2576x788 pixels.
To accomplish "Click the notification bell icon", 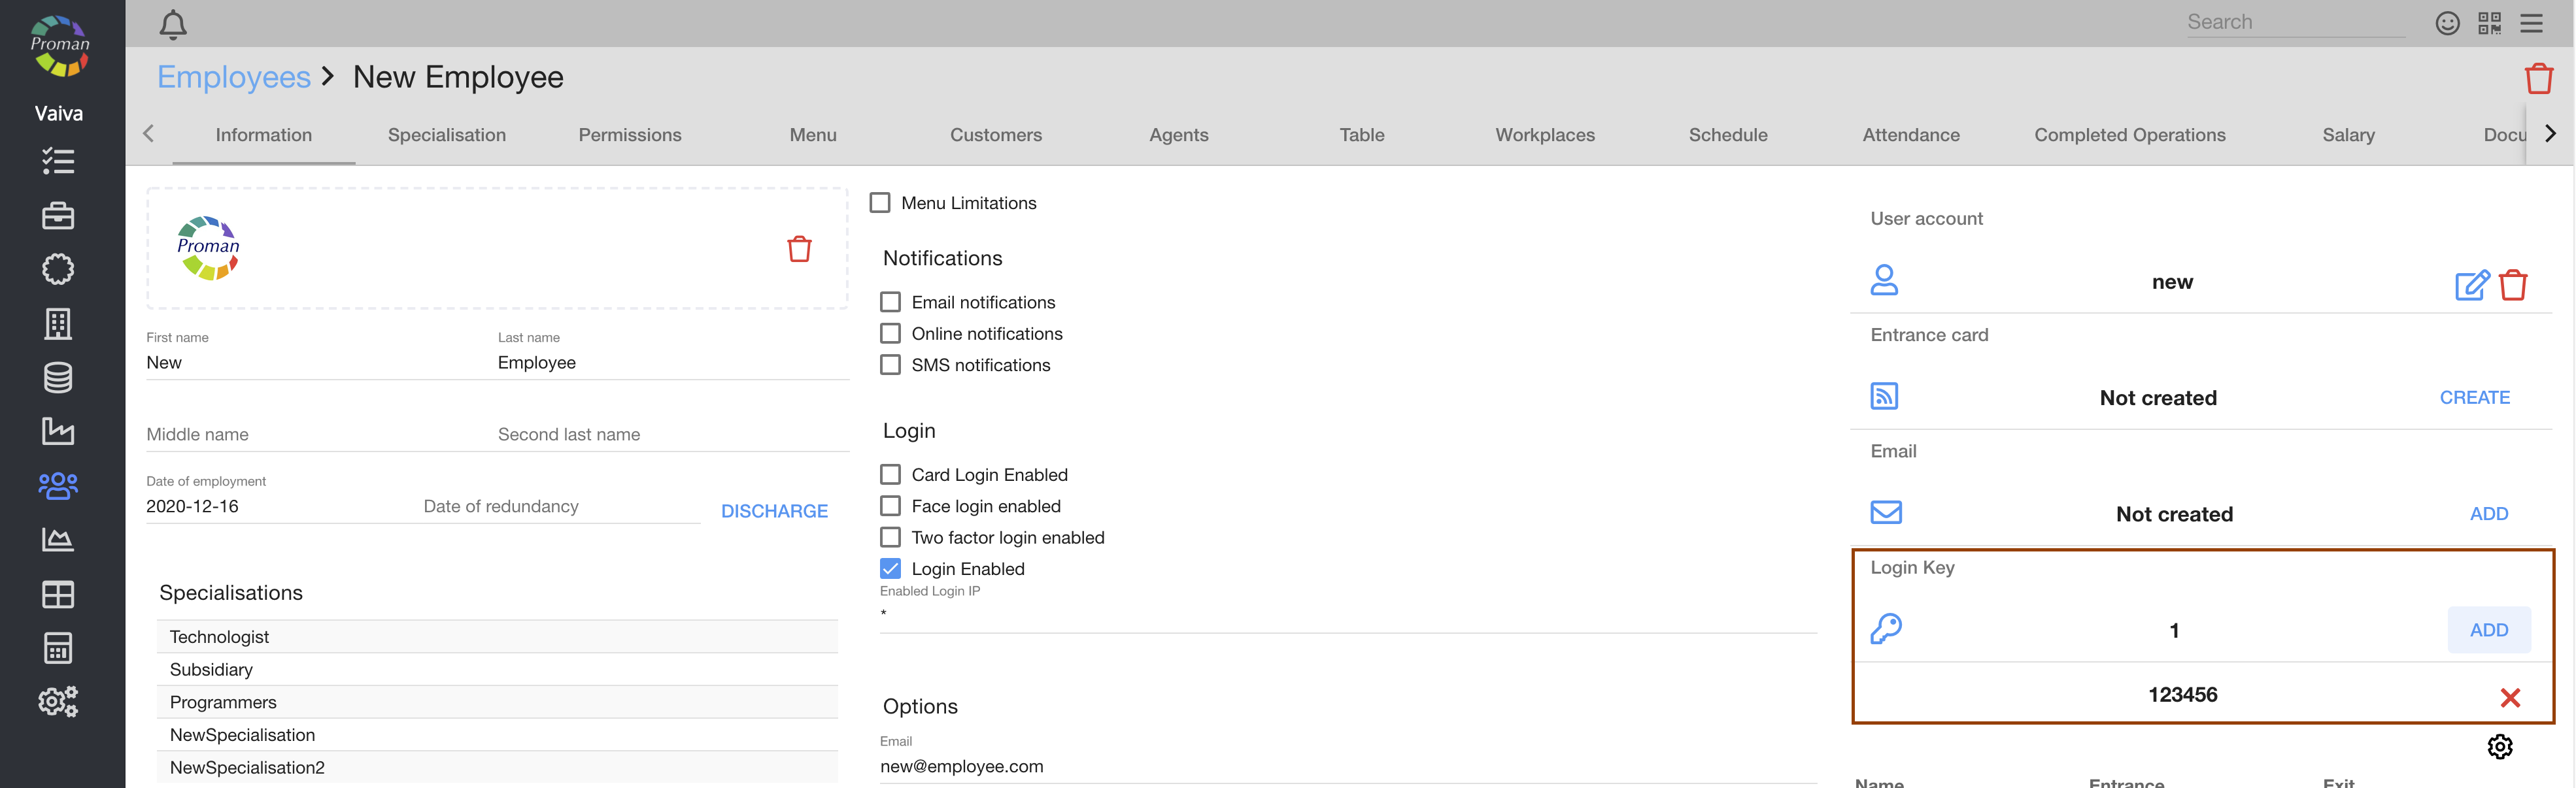I will (x=173, y=24).
